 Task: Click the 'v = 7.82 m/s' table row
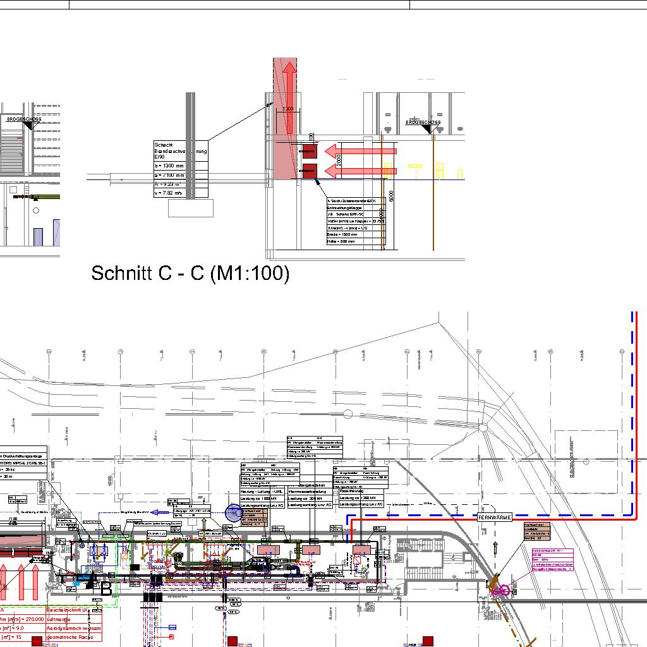coord(180,193)
